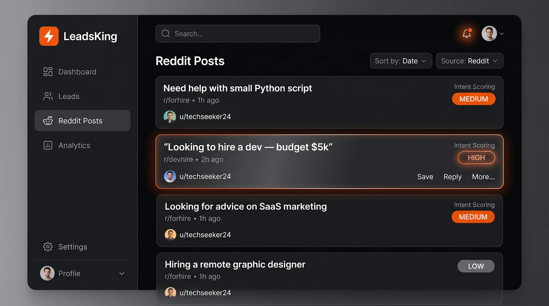This screenshot has height=306, width=549.
Task: Open the Sort by Date dropdown
Action: pyautogui.click(x=401, y=61)
